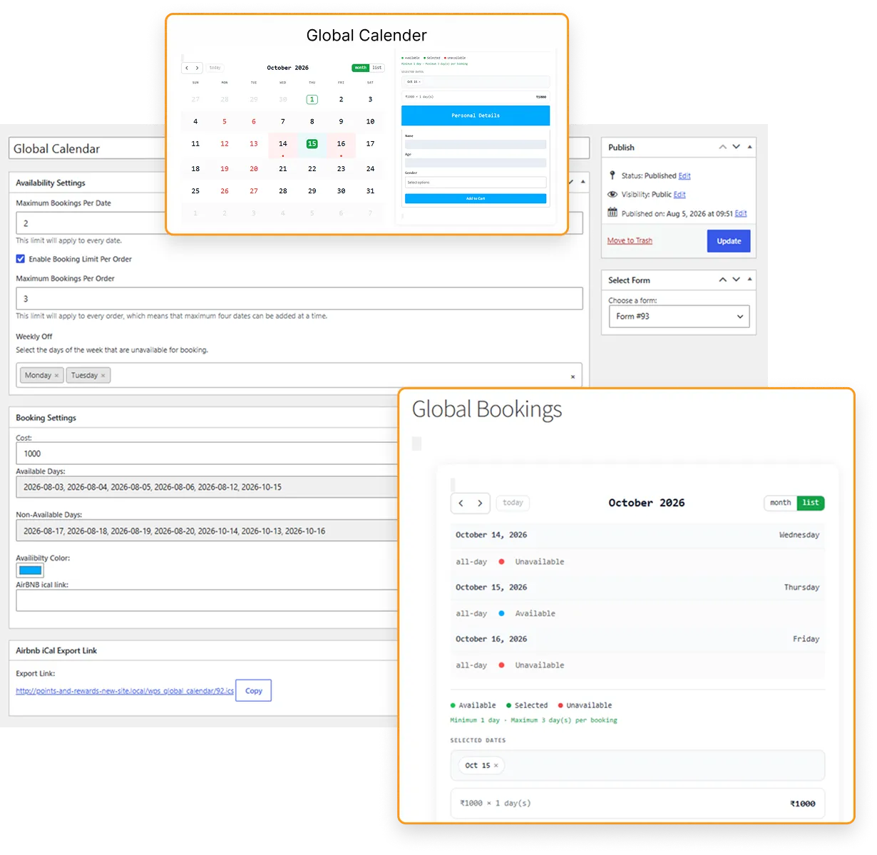Click October 16 Unavailable event in list
This screenshot has height=855, width=877.
(637, 665)
